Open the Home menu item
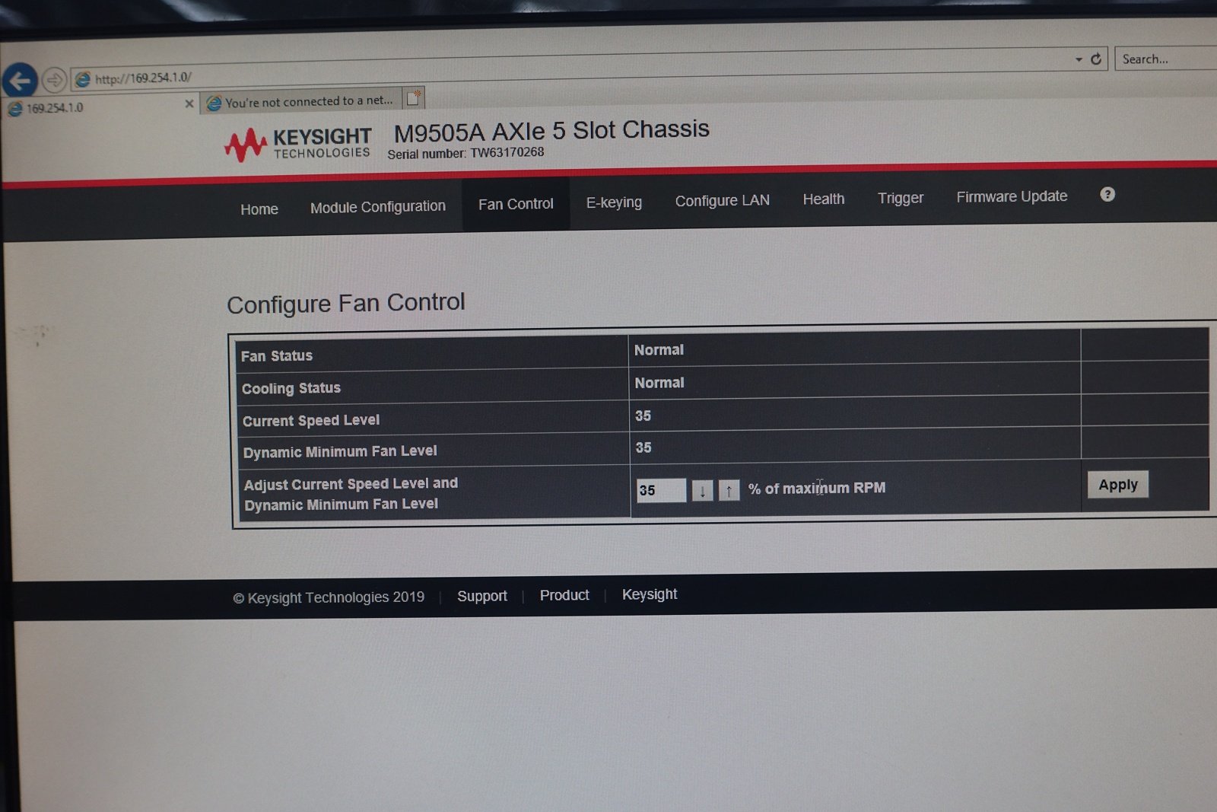This screenshot has width=1217, height=812. (x=259, y=209)
